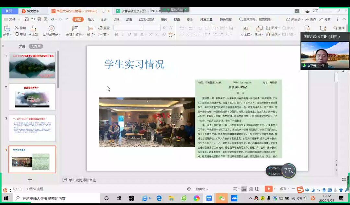Open the more options vertical dots menu
This screenshot has width=350, height=205.
[x=337, y=19]
